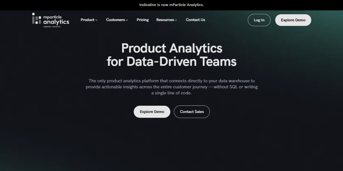Open the Resources menu
This screenshot has width=343, height=171.
point(165,20)
